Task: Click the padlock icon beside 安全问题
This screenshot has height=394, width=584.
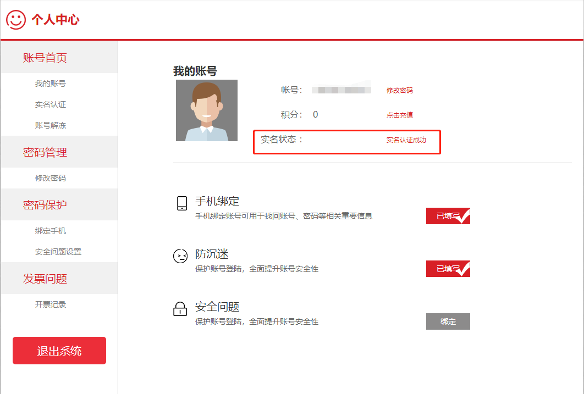Action: coord(180,309)
